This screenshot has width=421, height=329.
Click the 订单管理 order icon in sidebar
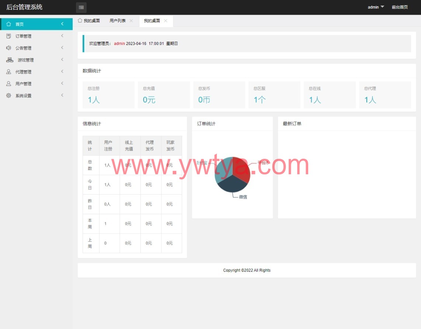[x=8, y=36]
